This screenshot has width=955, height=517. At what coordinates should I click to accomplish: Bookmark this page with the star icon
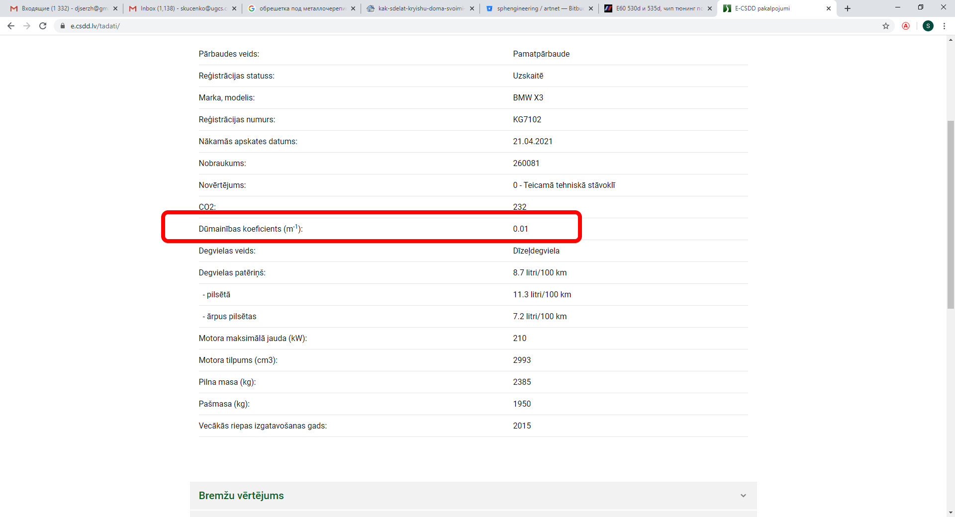coord(886,26)
